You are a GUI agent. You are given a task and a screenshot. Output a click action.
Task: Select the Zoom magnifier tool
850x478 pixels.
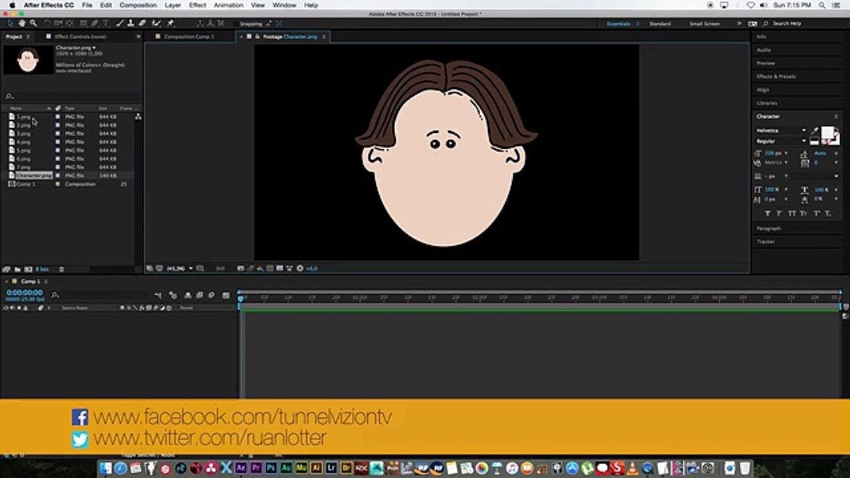33,23
